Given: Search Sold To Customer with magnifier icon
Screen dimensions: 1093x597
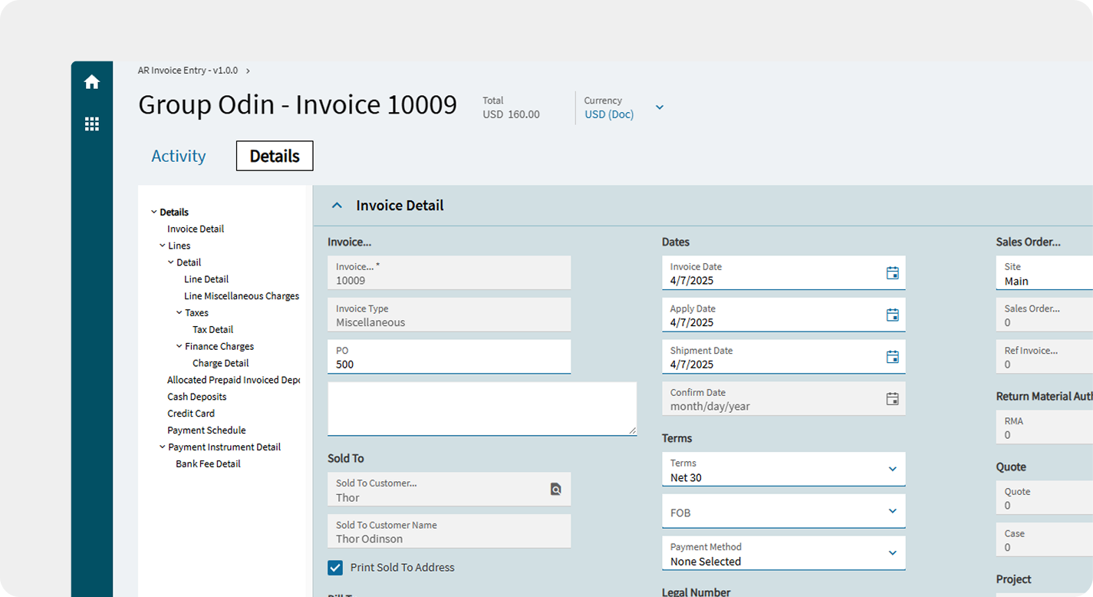Looking at the screenshot, I should (x=556, y=490).
